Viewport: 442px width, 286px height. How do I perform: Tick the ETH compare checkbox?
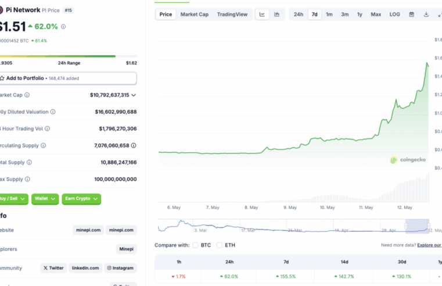220,245
